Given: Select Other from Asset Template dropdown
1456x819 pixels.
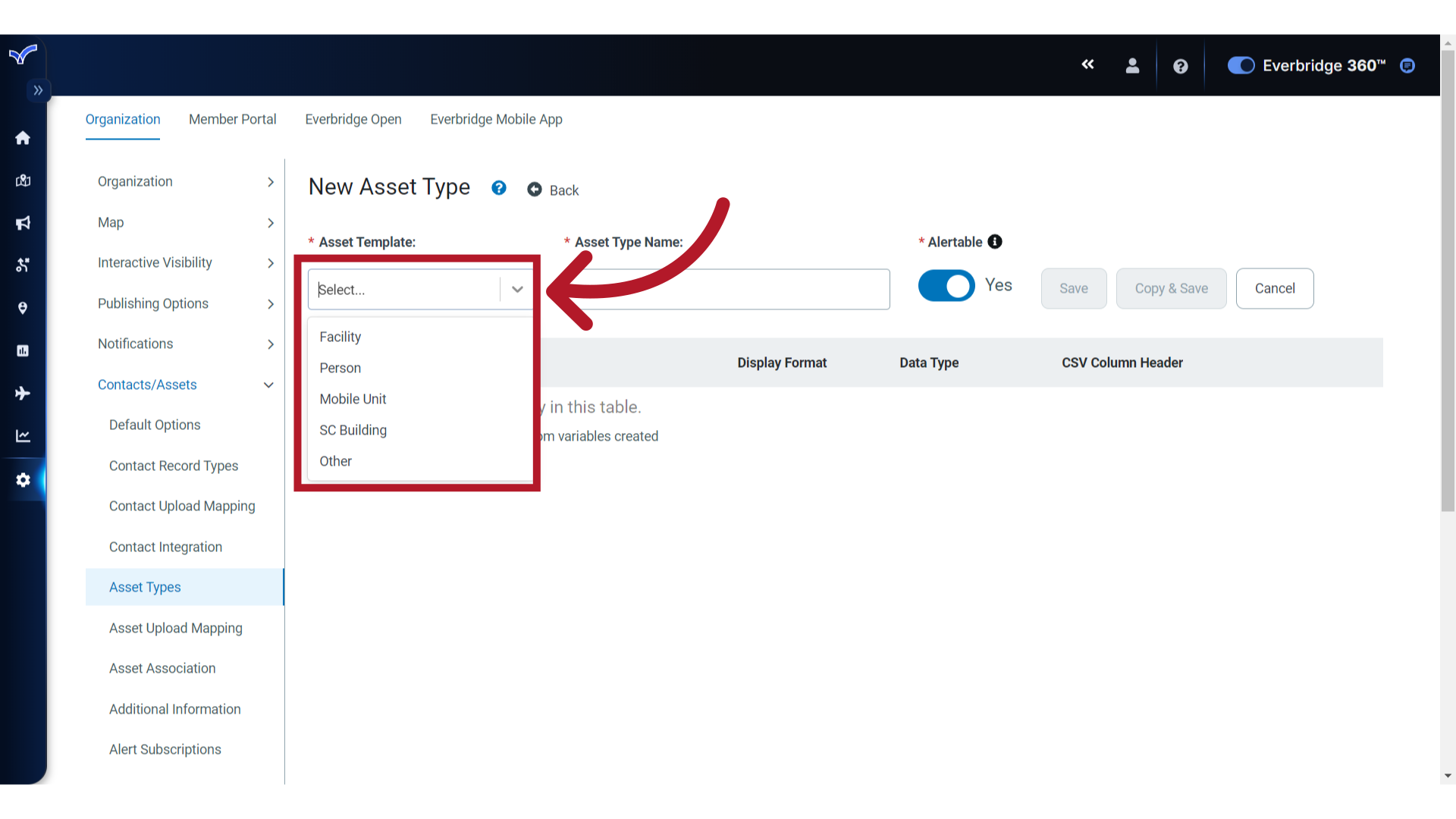Looking at the screenshot, I should tap(336, 461).
